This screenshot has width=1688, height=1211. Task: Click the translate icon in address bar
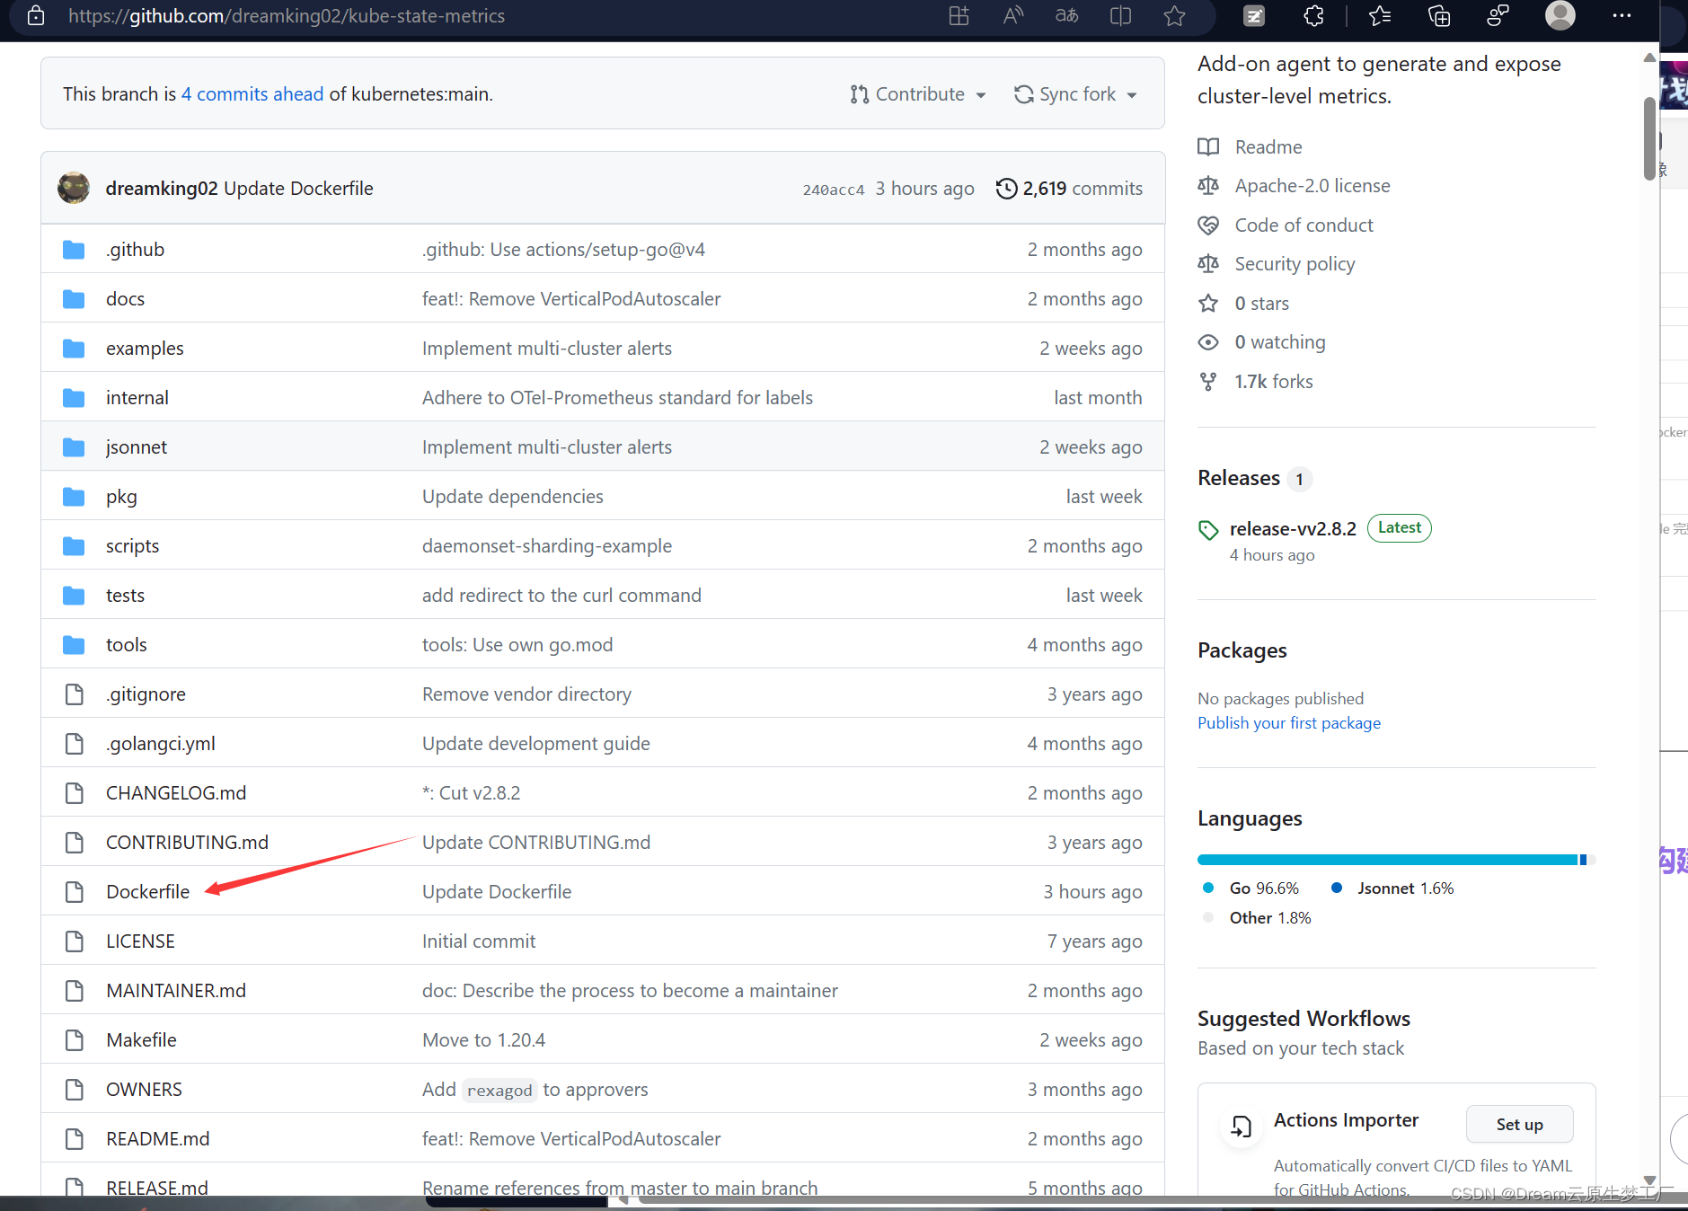(1066, 16)
